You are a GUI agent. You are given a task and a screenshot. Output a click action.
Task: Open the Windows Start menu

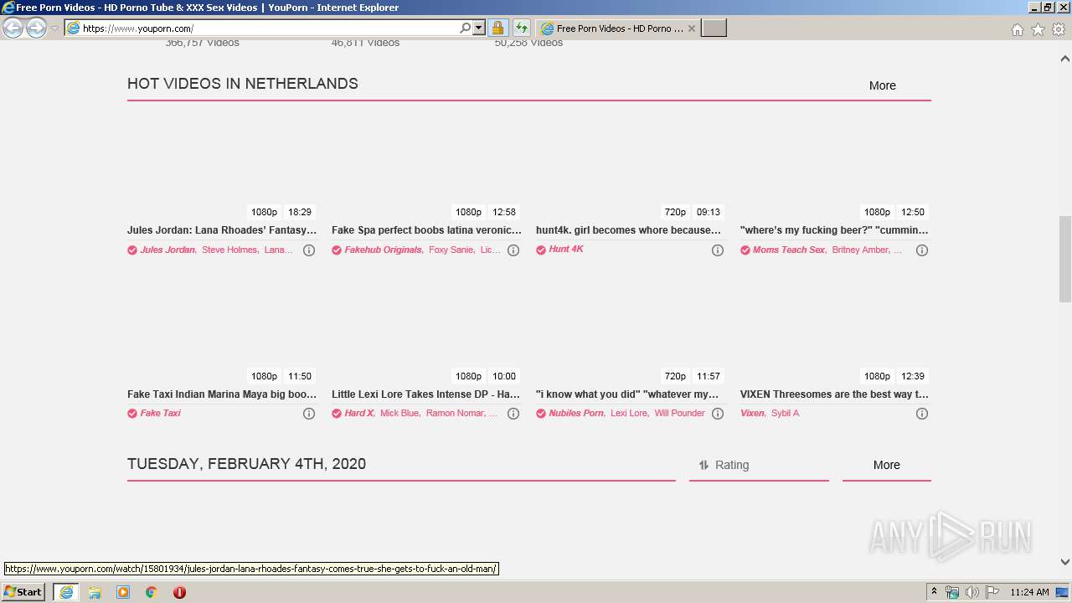23,592
